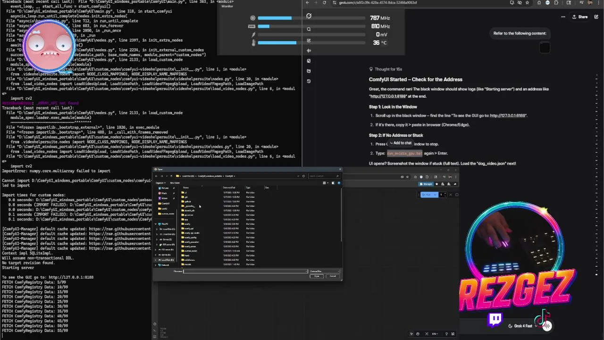Reload the grok.com page
Image resolution: width=604 pixels, height=340 pixels.
(324, 2)
